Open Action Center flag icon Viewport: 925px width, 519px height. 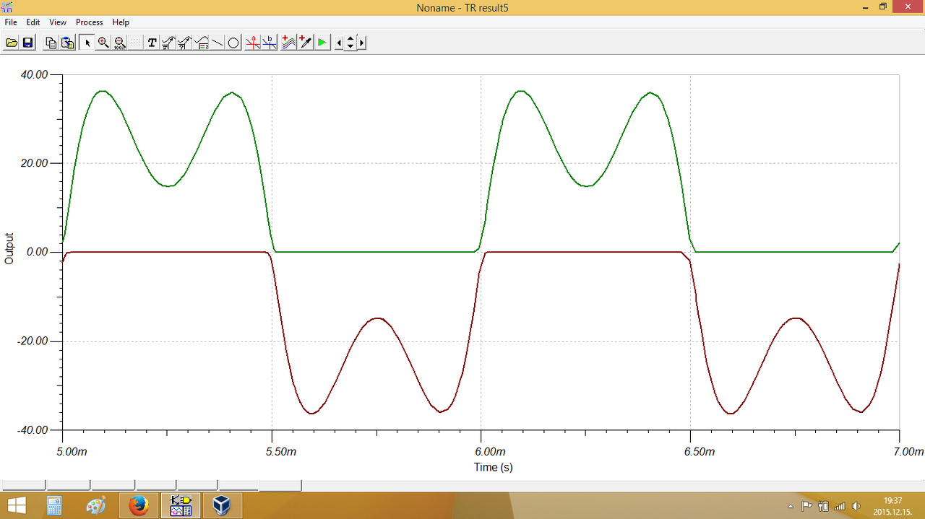pos(806,506)
